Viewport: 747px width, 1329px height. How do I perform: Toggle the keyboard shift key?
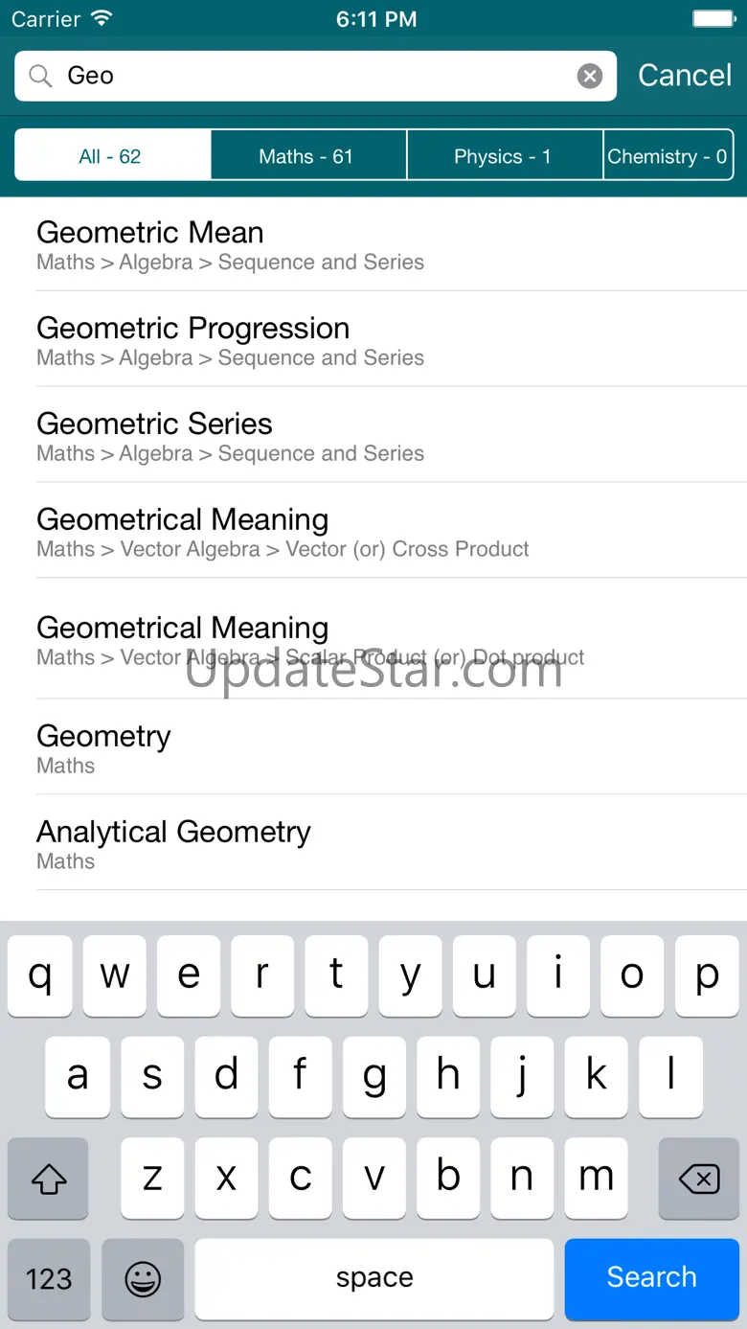(x=48, y=1180)
